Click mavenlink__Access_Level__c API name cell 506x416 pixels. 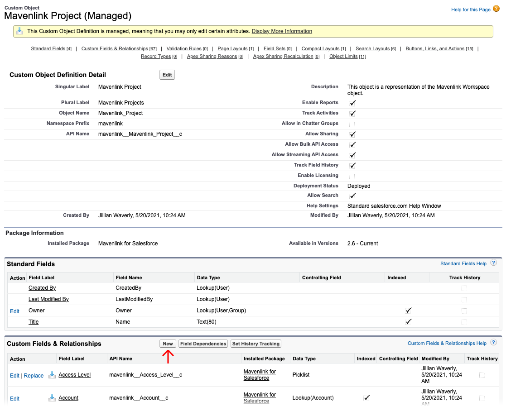145,375
